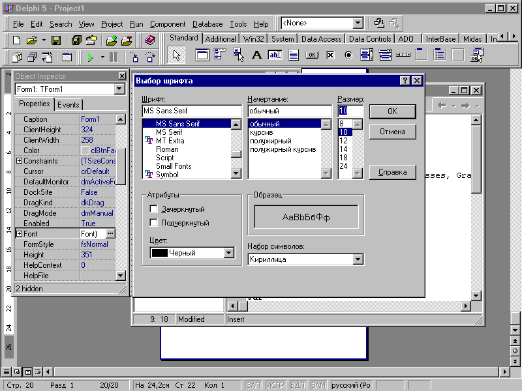The image size is (522, 391).
Task: Select the ComboBox component icon
Action: click(385, 55)
